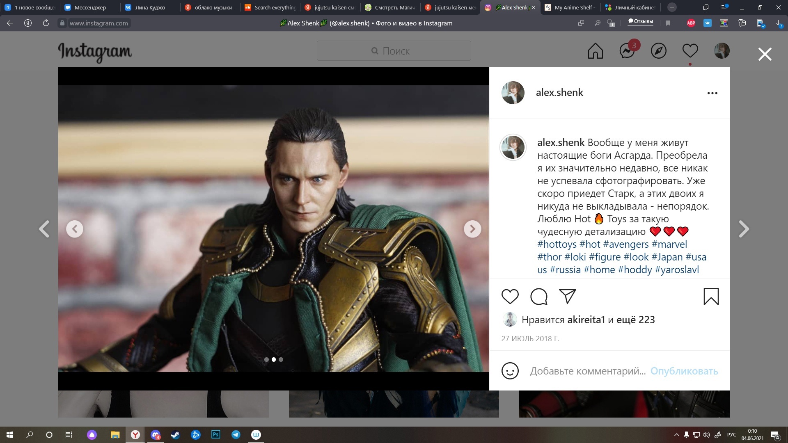This screenshot has width=788, height=443.
Task: Open the Windows Start menu
Action: (x=10, y=435)
